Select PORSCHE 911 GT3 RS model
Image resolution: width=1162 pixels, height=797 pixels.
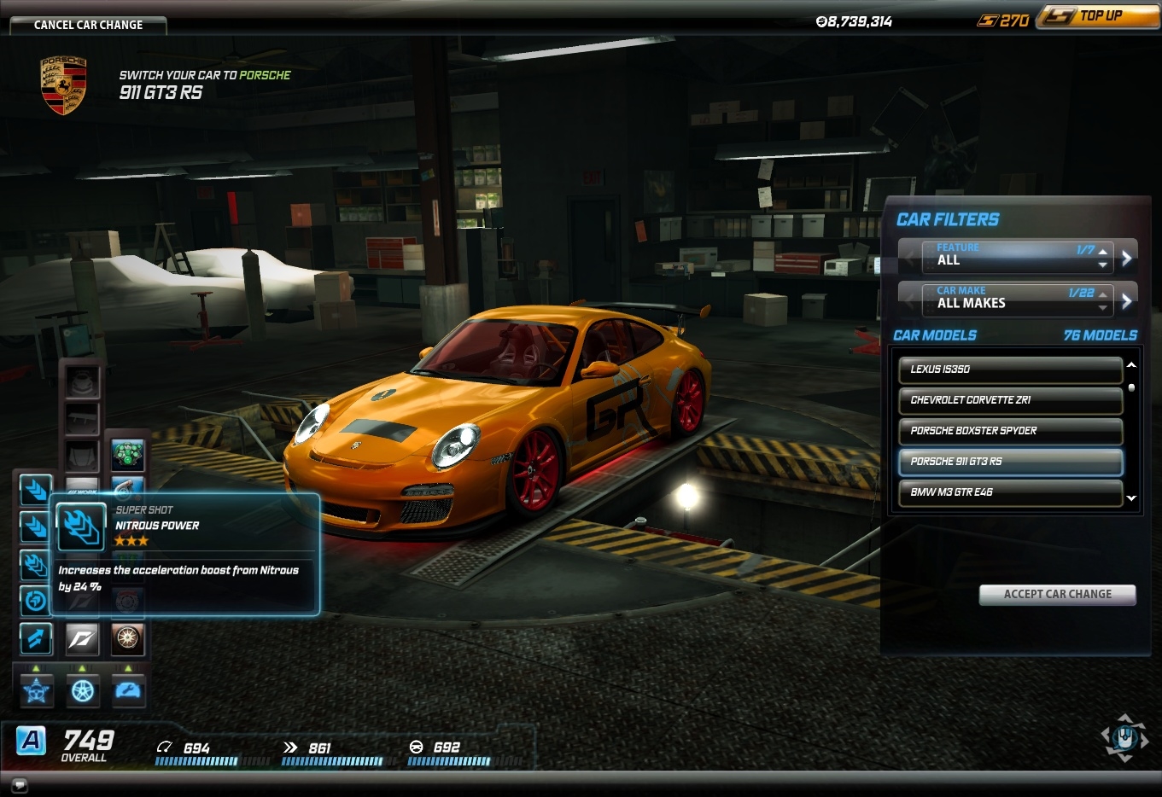click(x=1010, y=462)
